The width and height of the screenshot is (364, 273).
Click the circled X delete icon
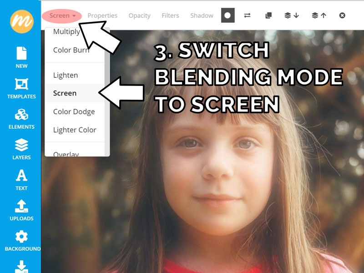[x=342, y=15]
